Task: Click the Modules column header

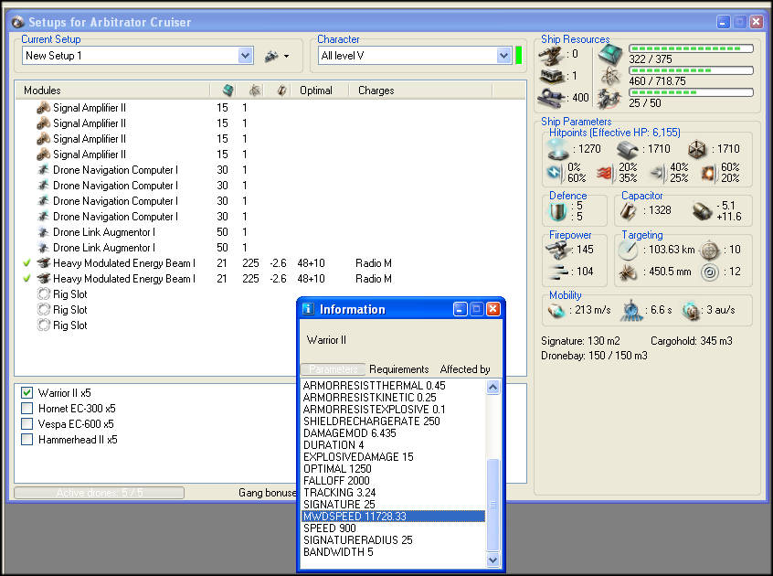Action: pos(113,91)
